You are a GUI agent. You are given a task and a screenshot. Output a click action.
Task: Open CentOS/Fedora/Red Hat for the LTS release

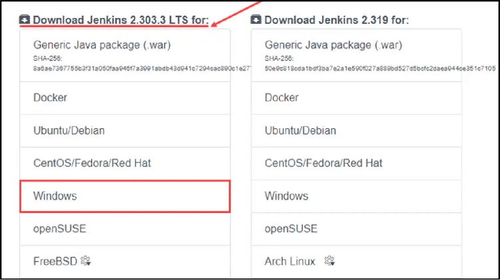pyautogui.click(x=87, y=163)
